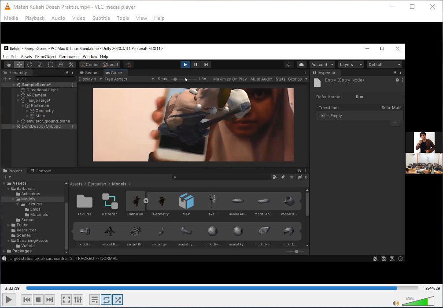Switch to the Console tab
The height and width of the screenshot is (308, 443).
tap(41, 171)
